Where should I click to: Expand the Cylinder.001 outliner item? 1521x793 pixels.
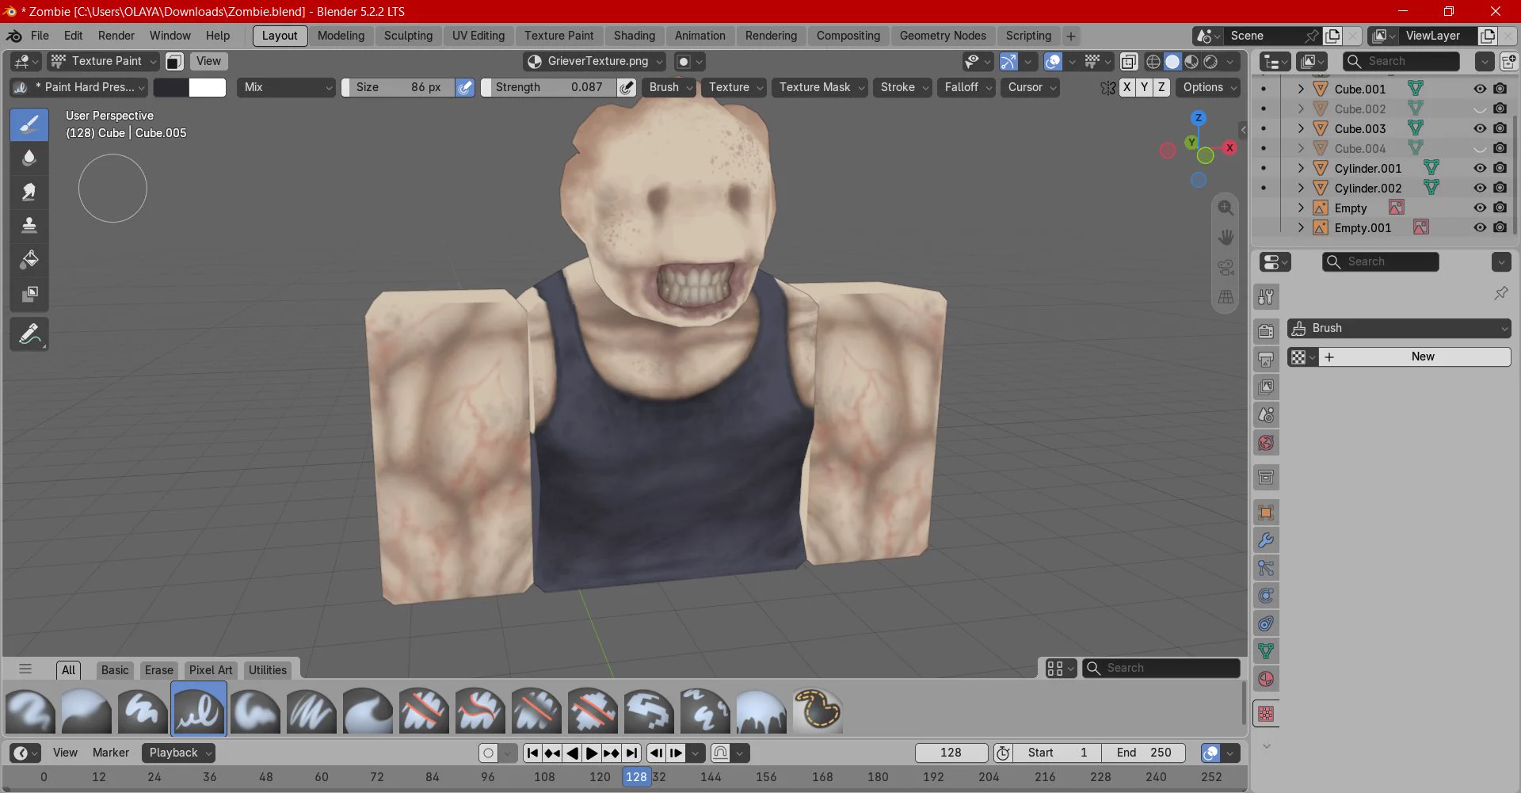coord(1300,168)
